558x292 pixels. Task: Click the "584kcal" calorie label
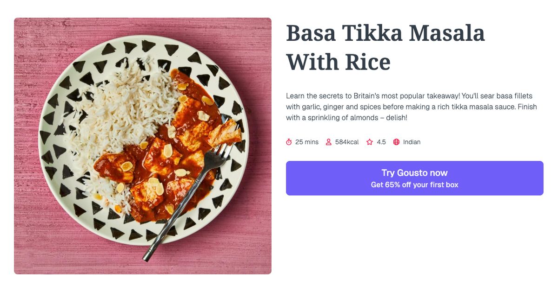pyautogui.click(x=347, y=142)
